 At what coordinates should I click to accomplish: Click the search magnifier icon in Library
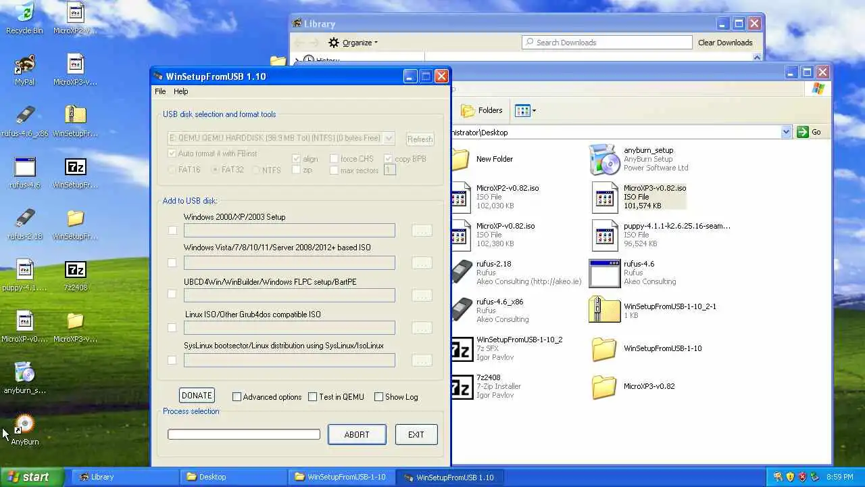[529, 42]
